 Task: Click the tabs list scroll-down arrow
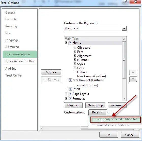point(124,98)
